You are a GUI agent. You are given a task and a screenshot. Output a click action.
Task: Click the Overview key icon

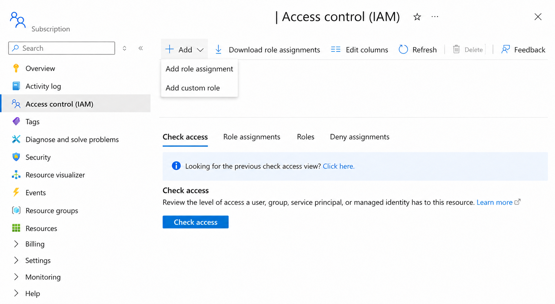[x=16, y=68]
